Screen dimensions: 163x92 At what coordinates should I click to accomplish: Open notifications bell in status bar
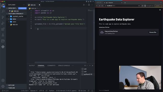coord(92,91)
